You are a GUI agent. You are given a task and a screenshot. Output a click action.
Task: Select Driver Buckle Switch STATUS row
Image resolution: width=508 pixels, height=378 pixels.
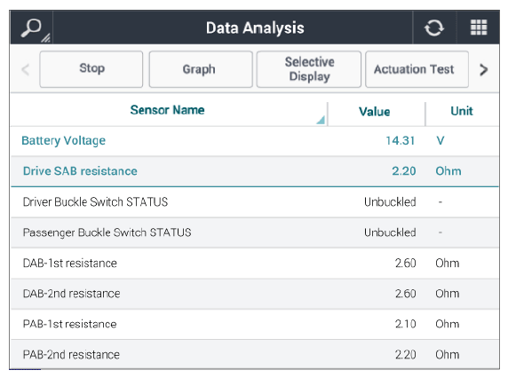(255, 202)
